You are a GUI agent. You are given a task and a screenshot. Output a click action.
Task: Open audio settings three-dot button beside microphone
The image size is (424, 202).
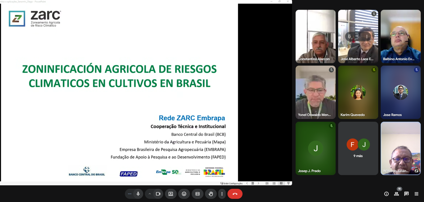[130, 194]
